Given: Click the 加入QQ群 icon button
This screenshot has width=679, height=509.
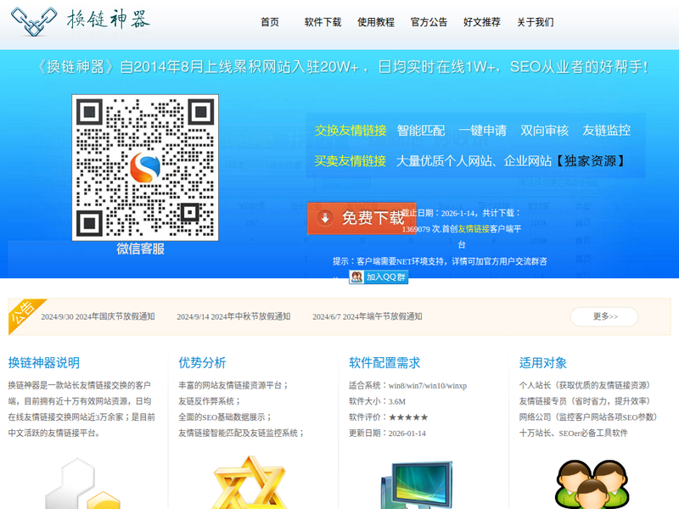Looking at the screenshot, I should click(x=379, y=277).
